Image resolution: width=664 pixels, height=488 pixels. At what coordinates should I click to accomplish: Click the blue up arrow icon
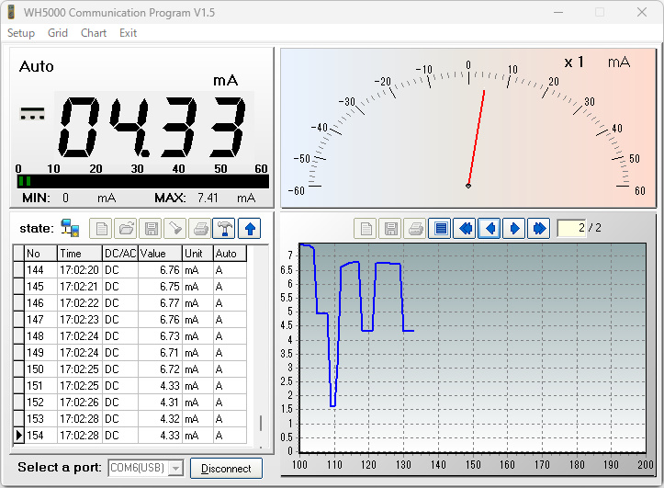coord(249,228)
